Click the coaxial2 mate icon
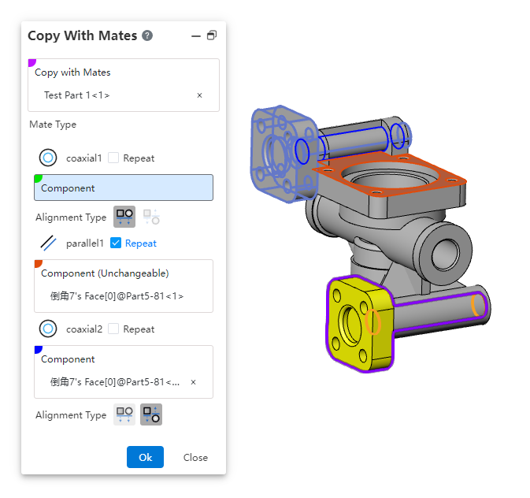 click(48, 329)
